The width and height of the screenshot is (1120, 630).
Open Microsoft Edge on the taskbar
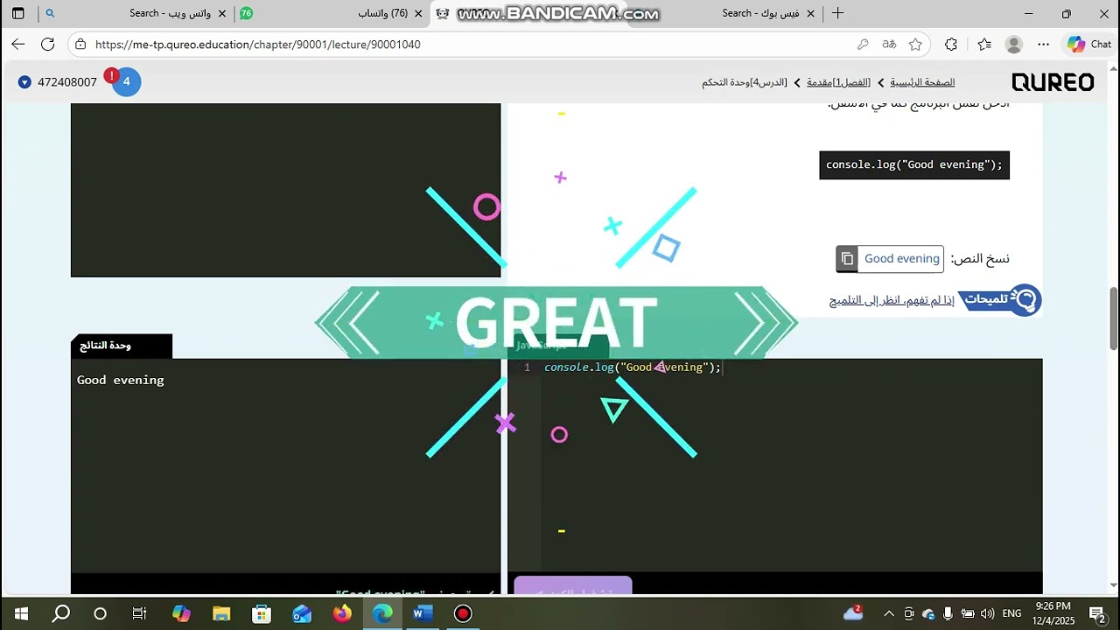pyautogui.click(x=382, y=613)
